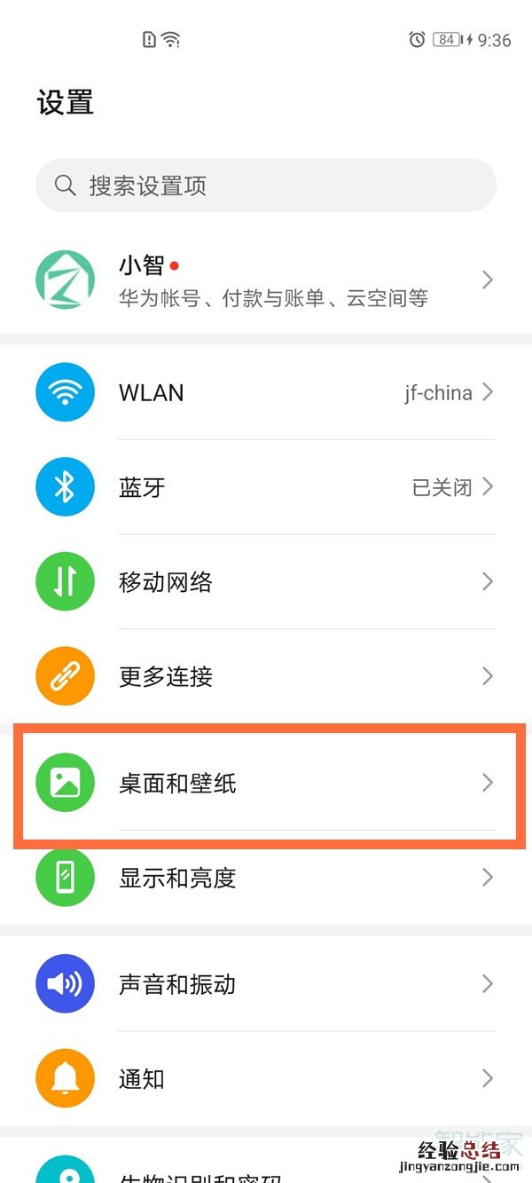The image size is (532, 1183).
Task: Tap the purple speaker sound icon
Action: tap(65, 984)
